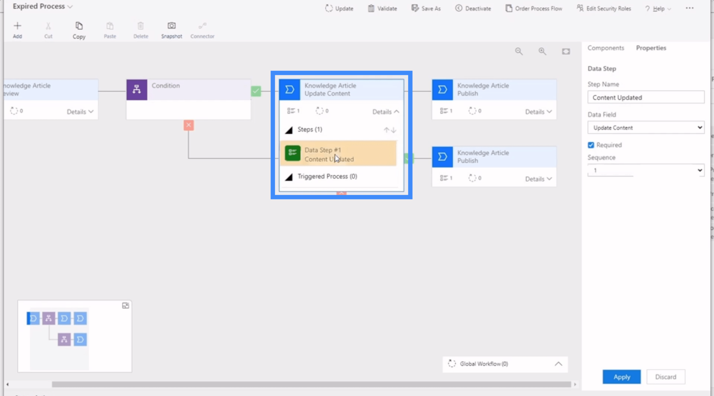Move the step up with up arrow
Viewport: 714px width, 396px height.
coord(386,130)
